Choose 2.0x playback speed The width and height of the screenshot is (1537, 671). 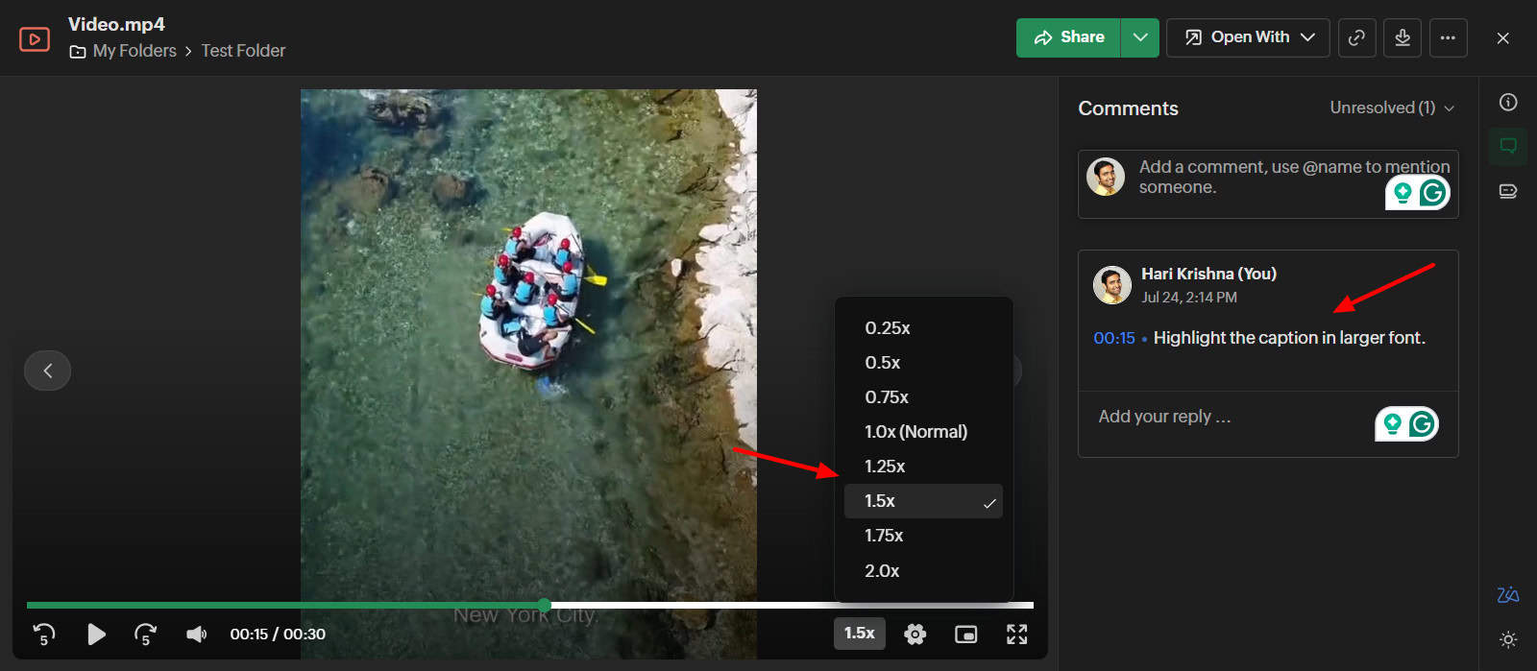tap(882, 571)
